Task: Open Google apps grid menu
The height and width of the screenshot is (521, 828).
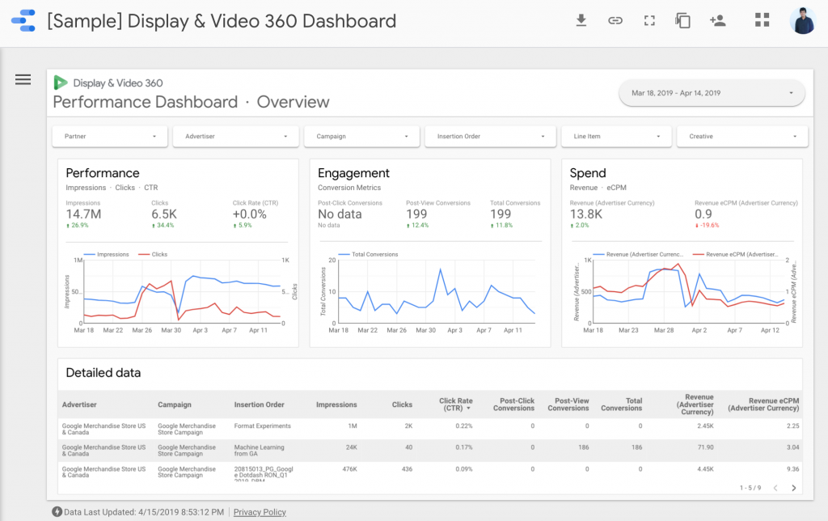Action: point(762,20)
